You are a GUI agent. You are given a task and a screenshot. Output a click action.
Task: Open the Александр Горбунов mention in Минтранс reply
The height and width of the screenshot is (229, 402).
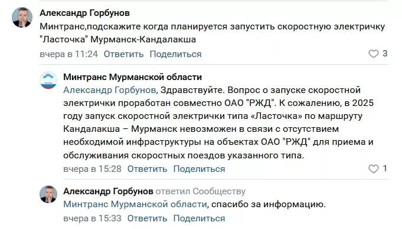(110, 90)
